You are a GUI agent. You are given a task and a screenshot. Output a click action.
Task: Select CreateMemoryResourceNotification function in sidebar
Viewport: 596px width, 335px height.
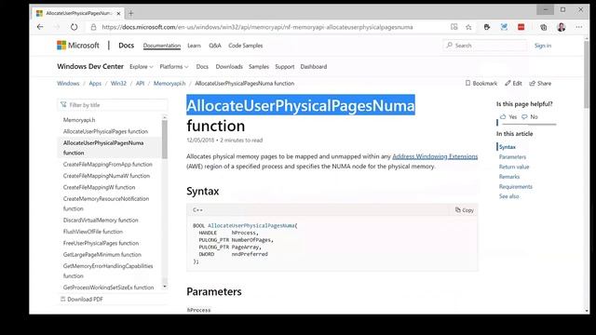click(x=106, y=204)
